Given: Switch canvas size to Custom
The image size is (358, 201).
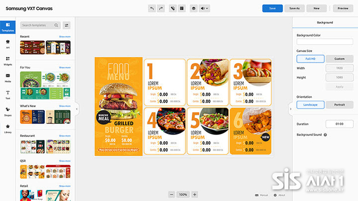Looking at the screenshot, I should point(339,59).
